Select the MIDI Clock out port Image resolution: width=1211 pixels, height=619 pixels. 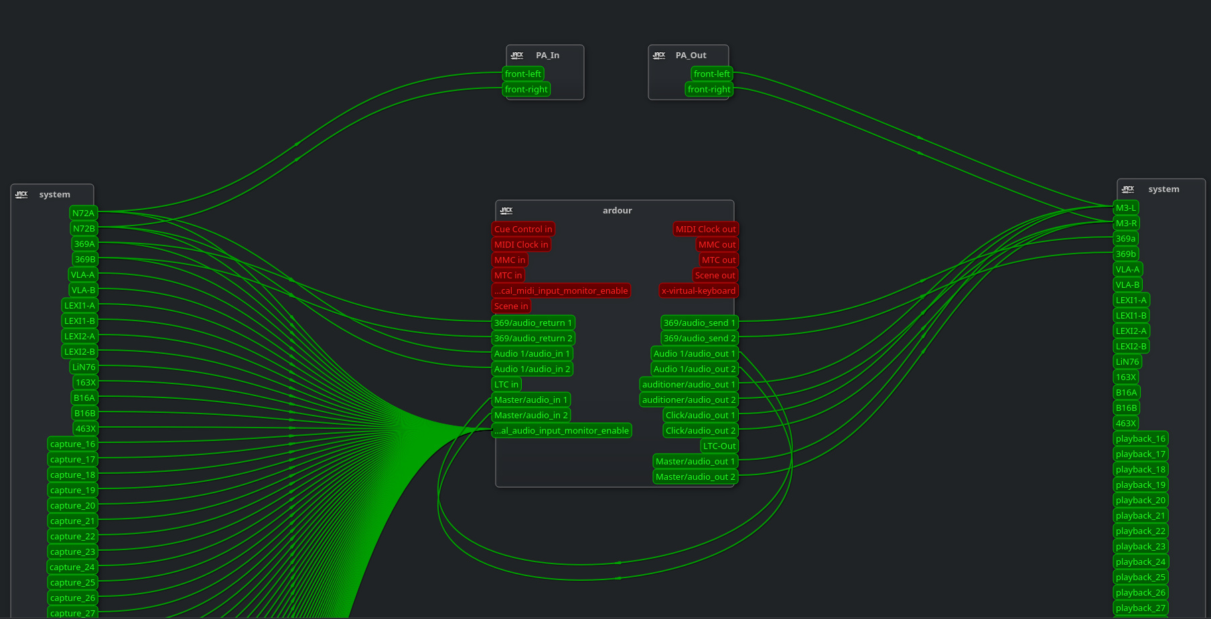pyautogui.click(x=705, y=230)
